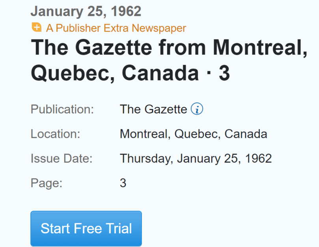The width and height of the screenshot is (319, 247).
Task: Open The Gazette publication name link
Action: tap(153, 109)
